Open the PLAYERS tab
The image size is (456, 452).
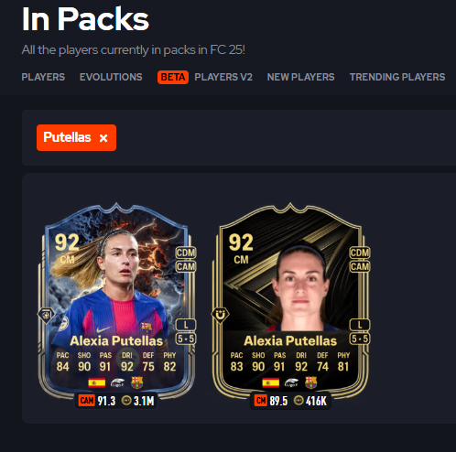point(43,77)
